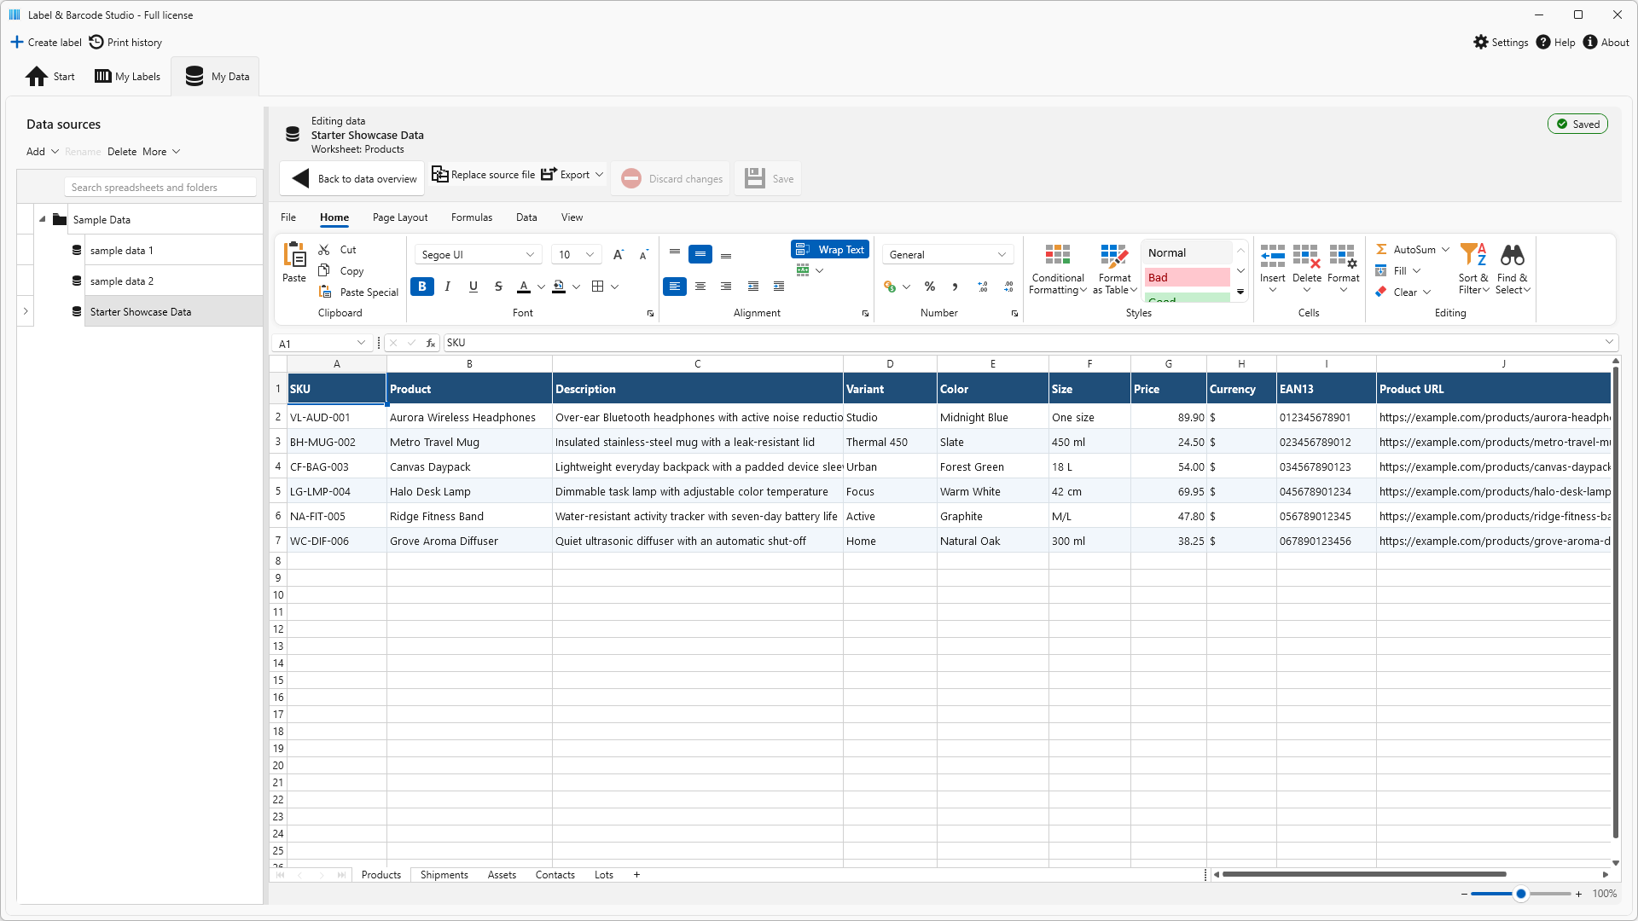Open the Page Layout ribbon tab
The width and height of the screenshot is (1638, 921).
pyautogui.click(x=400, y=217)
